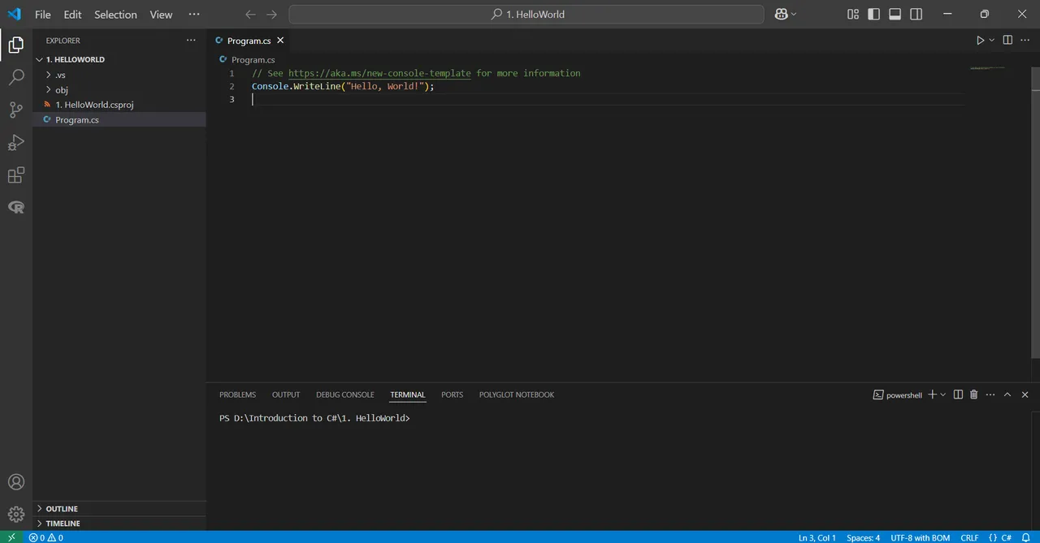The height and width of the screenshot is (543, 1040).
Task: Click the errors and warnings status indicator
Action: pyautogui.click(x=46, y=537)
